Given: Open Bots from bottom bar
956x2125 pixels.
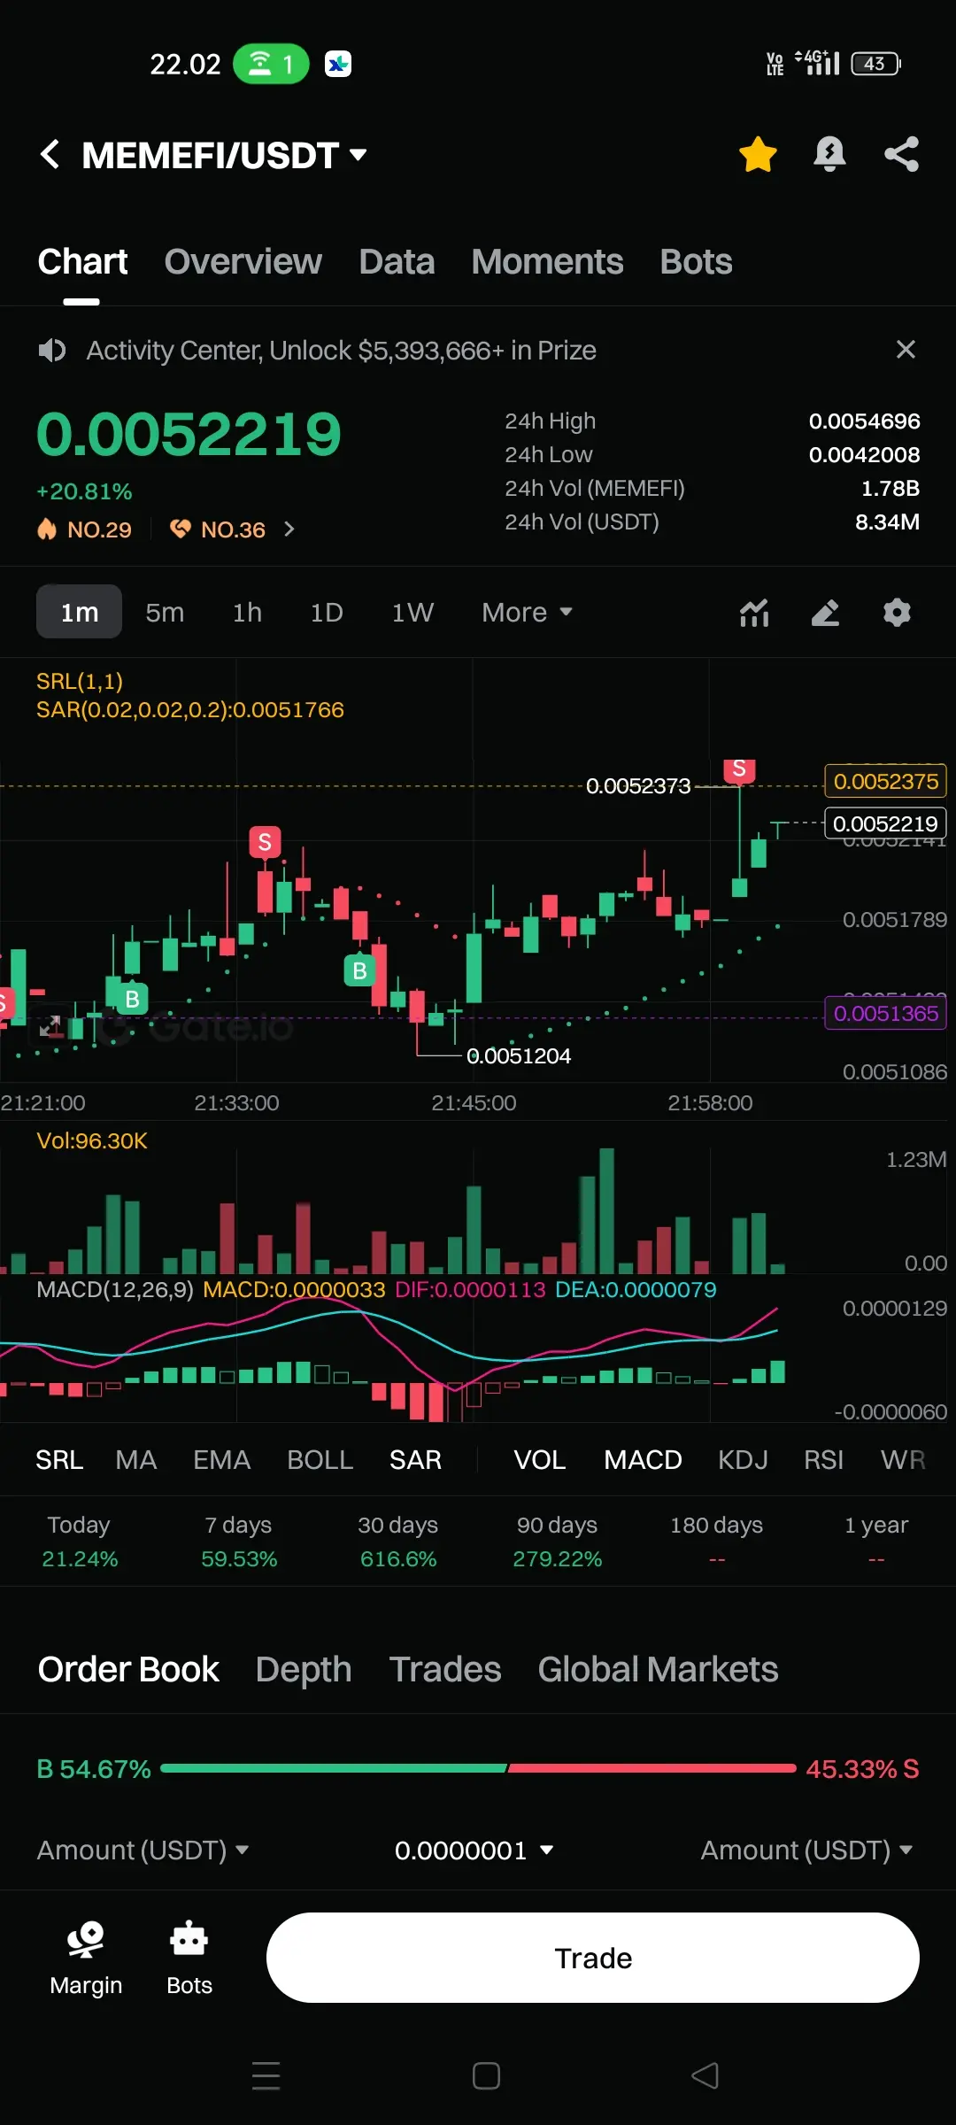Looking at the screenshot, I should [x=189, y=1958].
